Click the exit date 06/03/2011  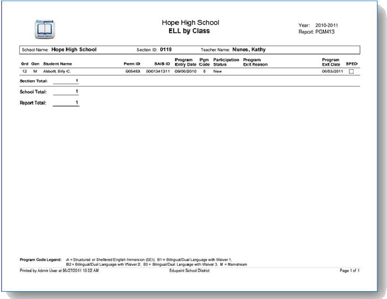332,72
